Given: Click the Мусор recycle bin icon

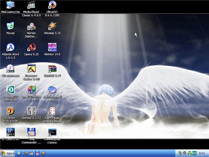Looking at the screenshot, I should tap(10, 26).
